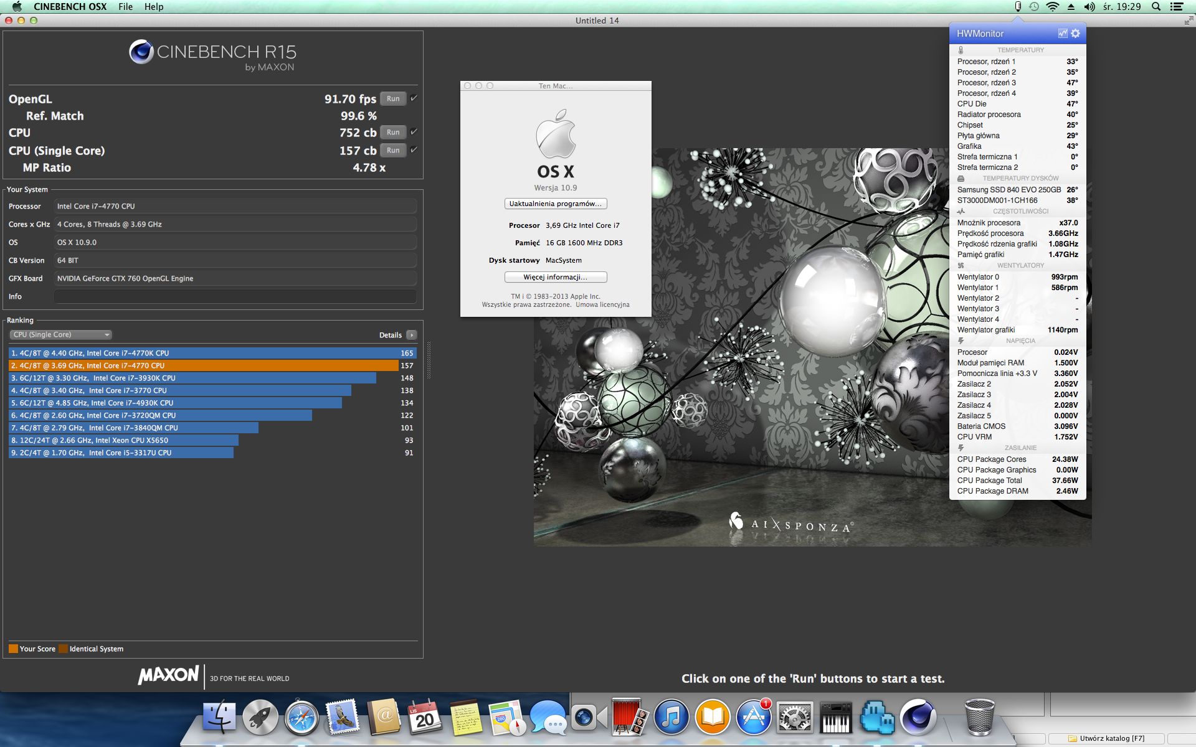Open the HWMonitor graph window icon
Image resolution: width=1196 pixels, height=747 pixels.
pyautogui.click(x=1063, y=34)
